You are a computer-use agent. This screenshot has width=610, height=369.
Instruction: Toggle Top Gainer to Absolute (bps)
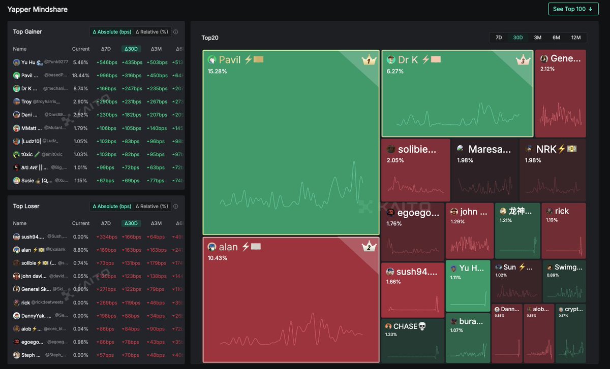tap(112, 32)
